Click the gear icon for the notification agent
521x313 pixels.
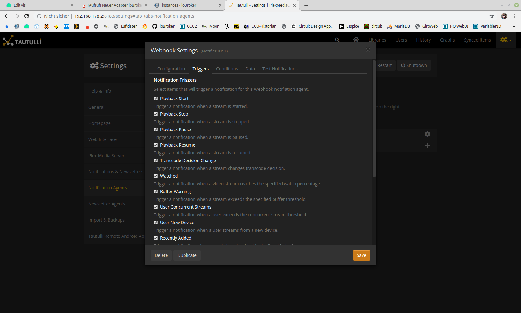point(427,134)
